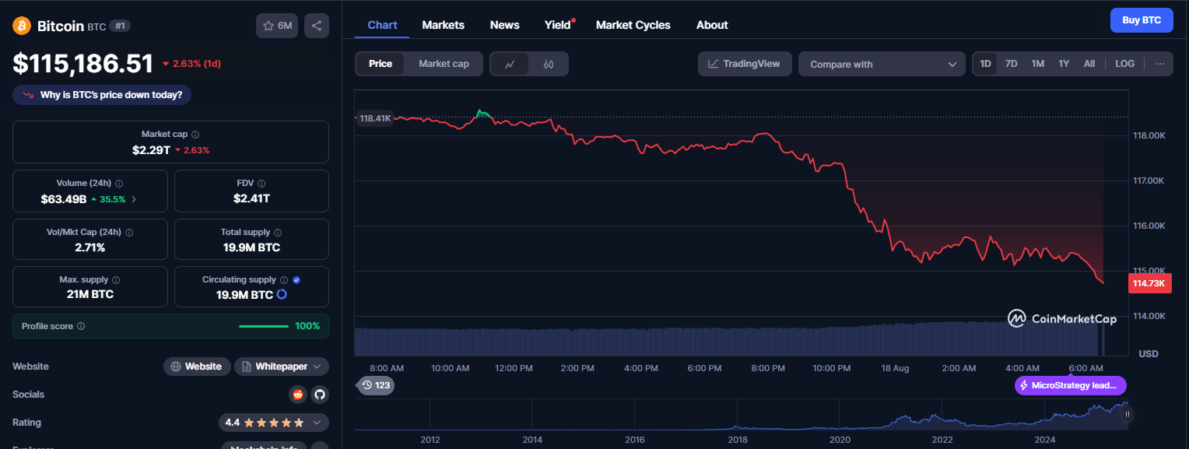Image resolution: width=1189 pixels, height=449 pixels.
Task: Click the 114.73K current price label
Action: point(1149,283)
